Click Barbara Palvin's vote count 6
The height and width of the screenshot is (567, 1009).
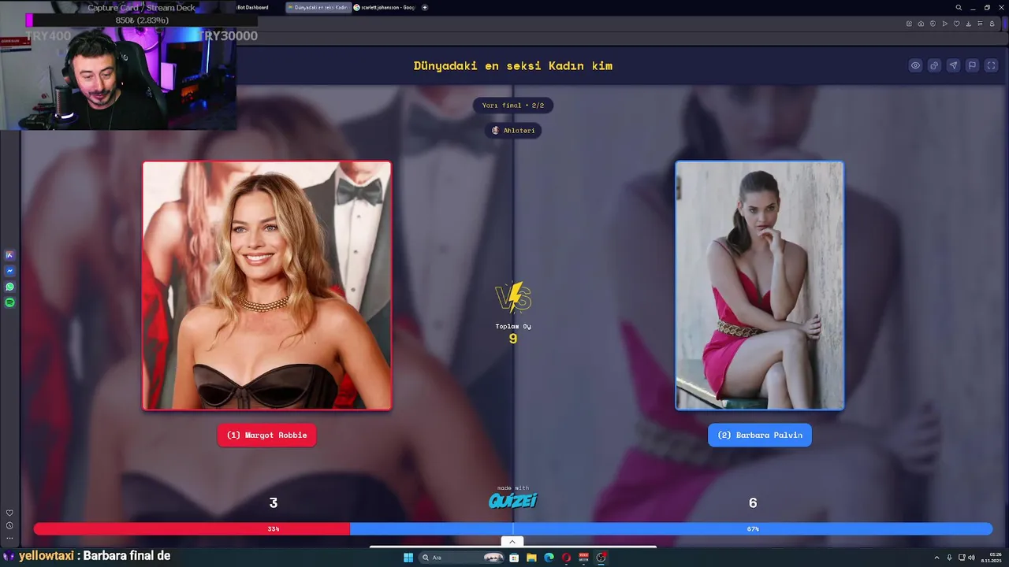coord(753,502)
